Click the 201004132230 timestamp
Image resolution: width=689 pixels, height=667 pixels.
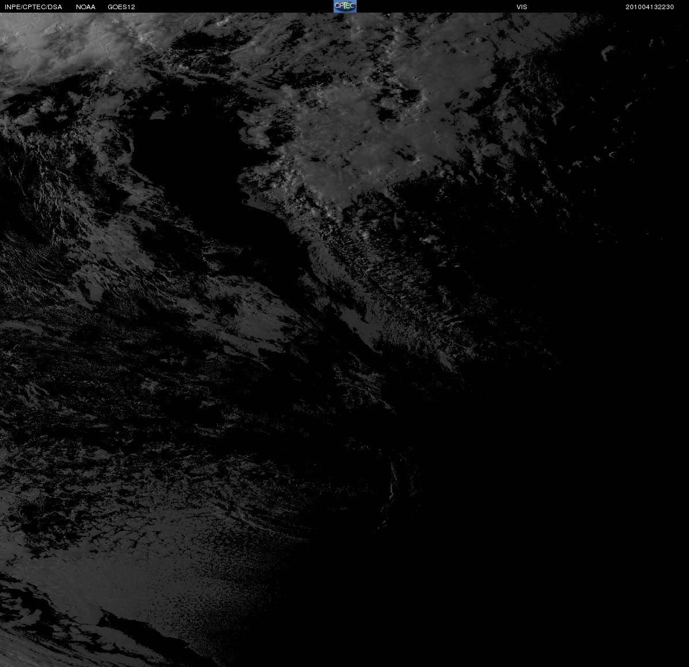coord(649,7)
